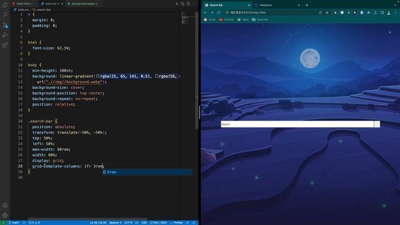Open the main branch selector in status bar

tap(14, 222)
